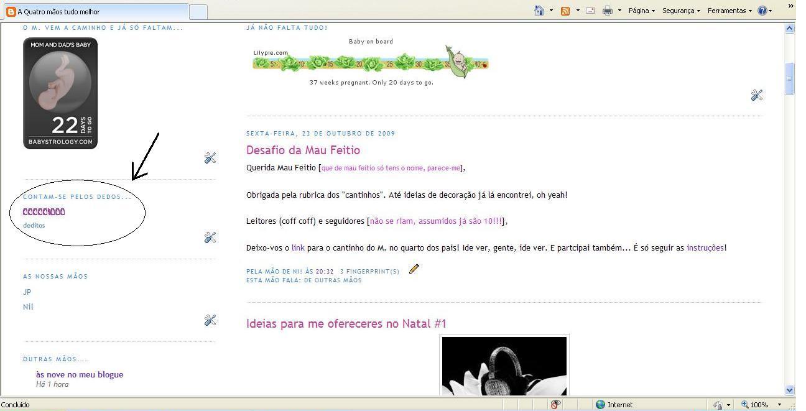Viewport: 806px width, 411px height.
Task: Open the zoom level dropdown arrow
Action: [x=779, y=405]
